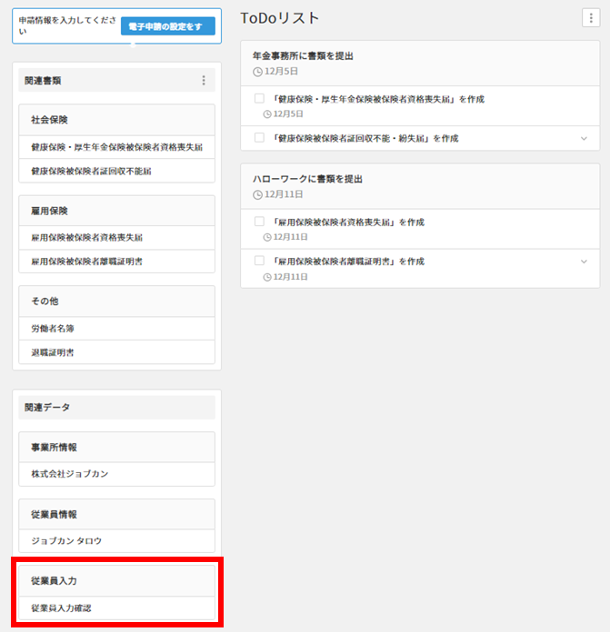Tick the 雇用保険被保険者資格喪失届 task checkbox
Viewport: 610px width, 632px height.
point(259,222)
